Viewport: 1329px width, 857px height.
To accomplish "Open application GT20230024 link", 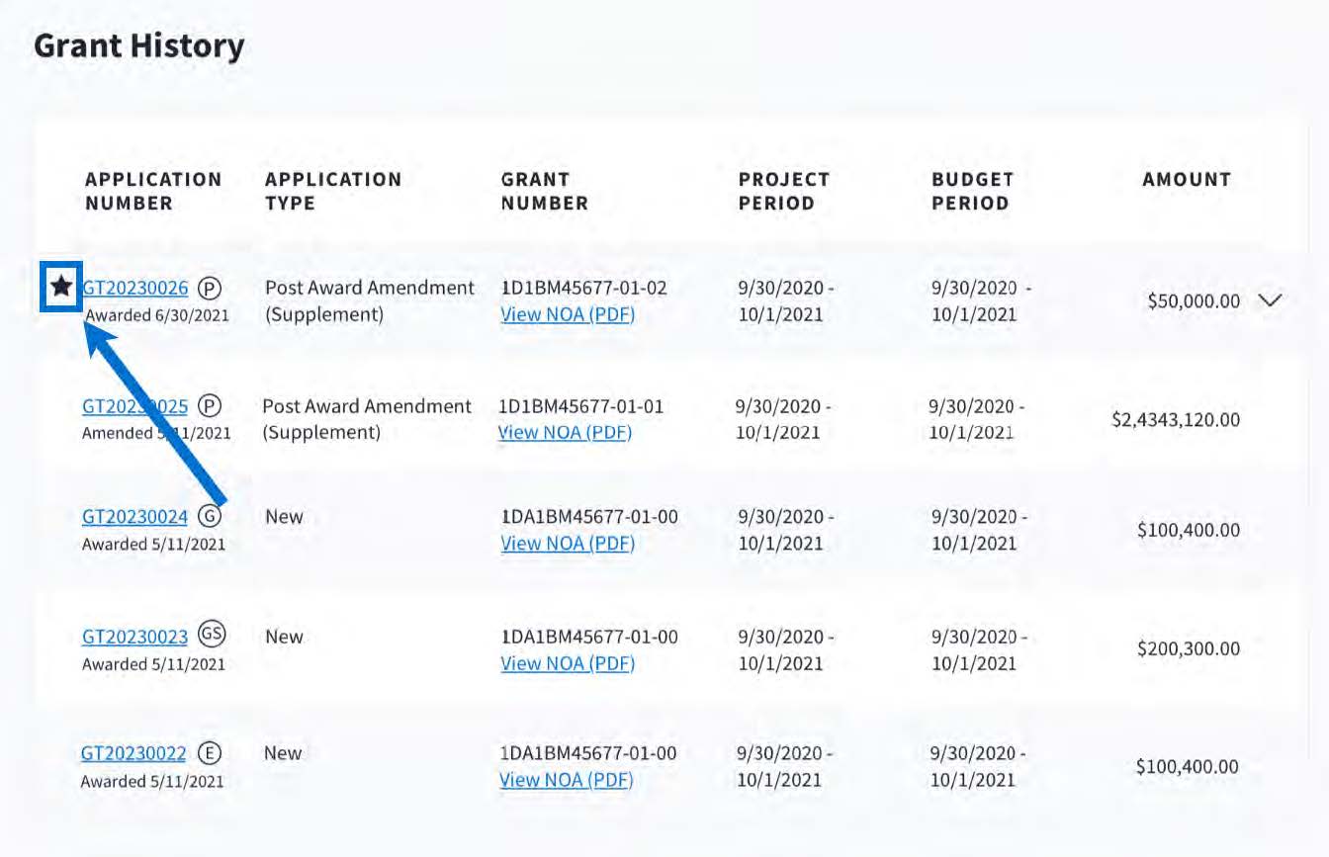I will click(134, 517).
